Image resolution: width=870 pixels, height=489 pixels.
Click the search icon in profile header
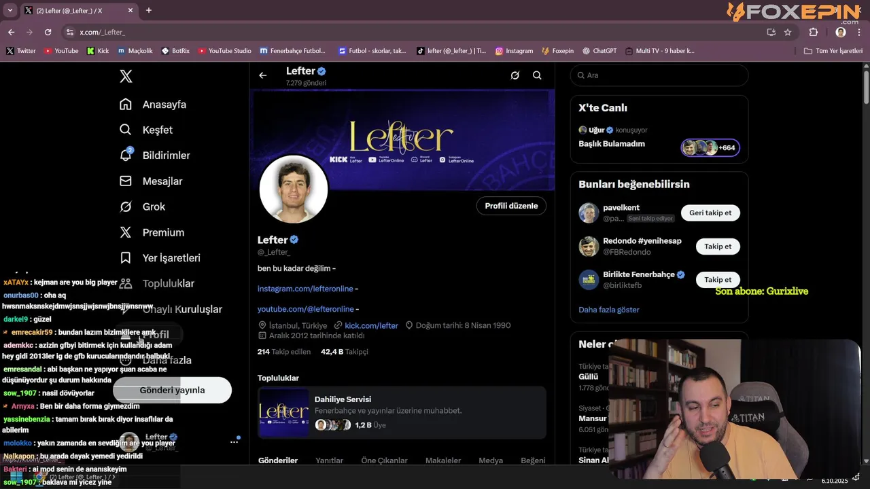(537, 75)
